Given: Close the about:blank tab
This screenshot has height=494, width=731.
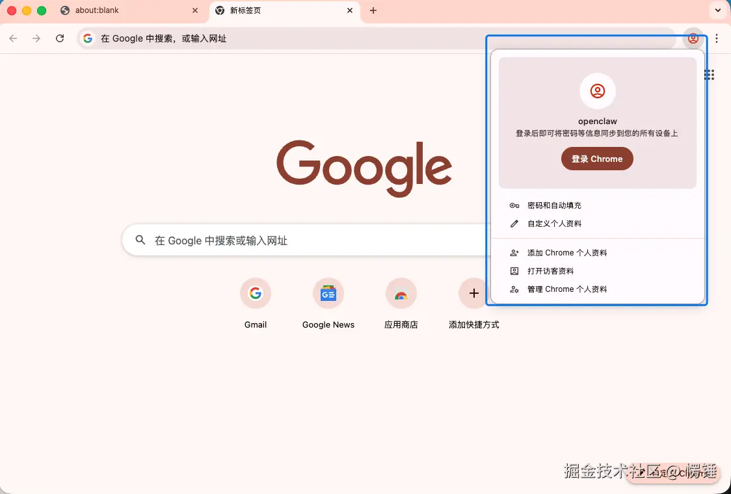Looking at the screenshot, I should coord(195,10).
